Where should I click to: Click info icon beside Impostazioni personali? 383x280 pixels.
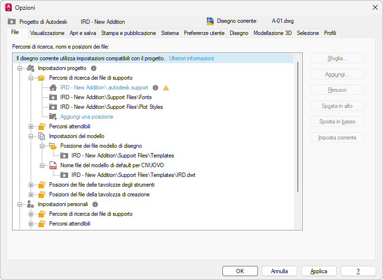coord(95,204)
